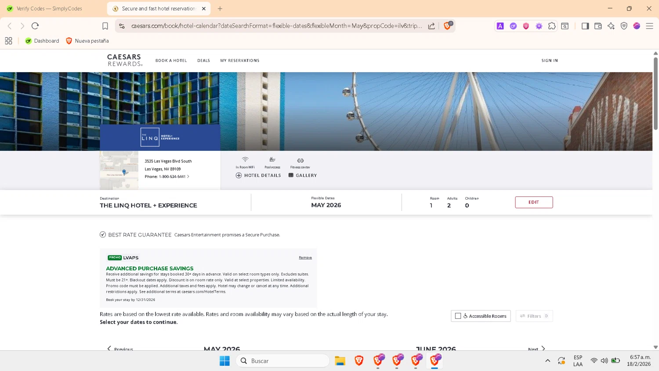Open the hotel Gallery
659x371 pixels.
[303, 175]
